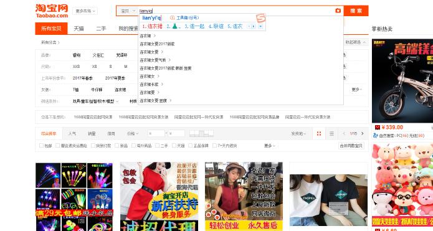433x231 pixels.
Task: Switch to the 天猫 tab
Action: (x=79, y=29)
